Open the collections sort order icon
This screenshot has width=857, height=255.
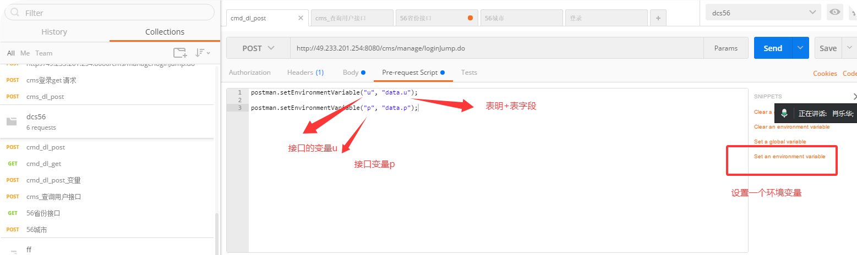point(202,53)
